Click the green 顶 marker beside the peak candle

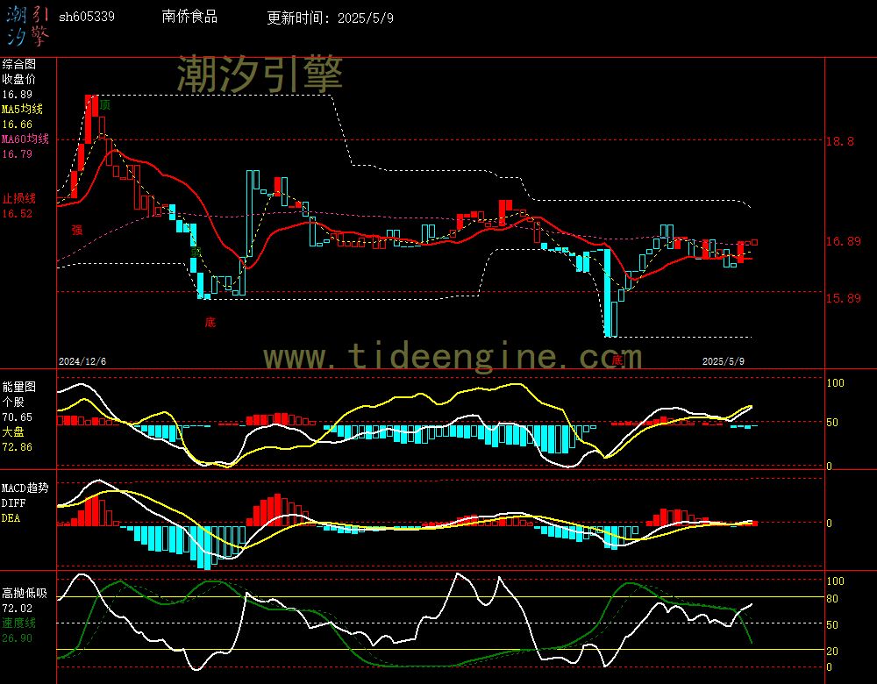tap(104, 104)
